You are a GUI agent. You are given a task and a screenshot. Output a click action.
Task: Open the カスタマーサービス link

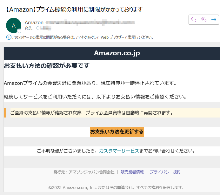point(119,151)
